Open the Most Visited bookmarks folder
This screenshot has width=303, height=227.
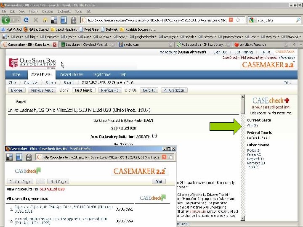[x=11, y=29]
